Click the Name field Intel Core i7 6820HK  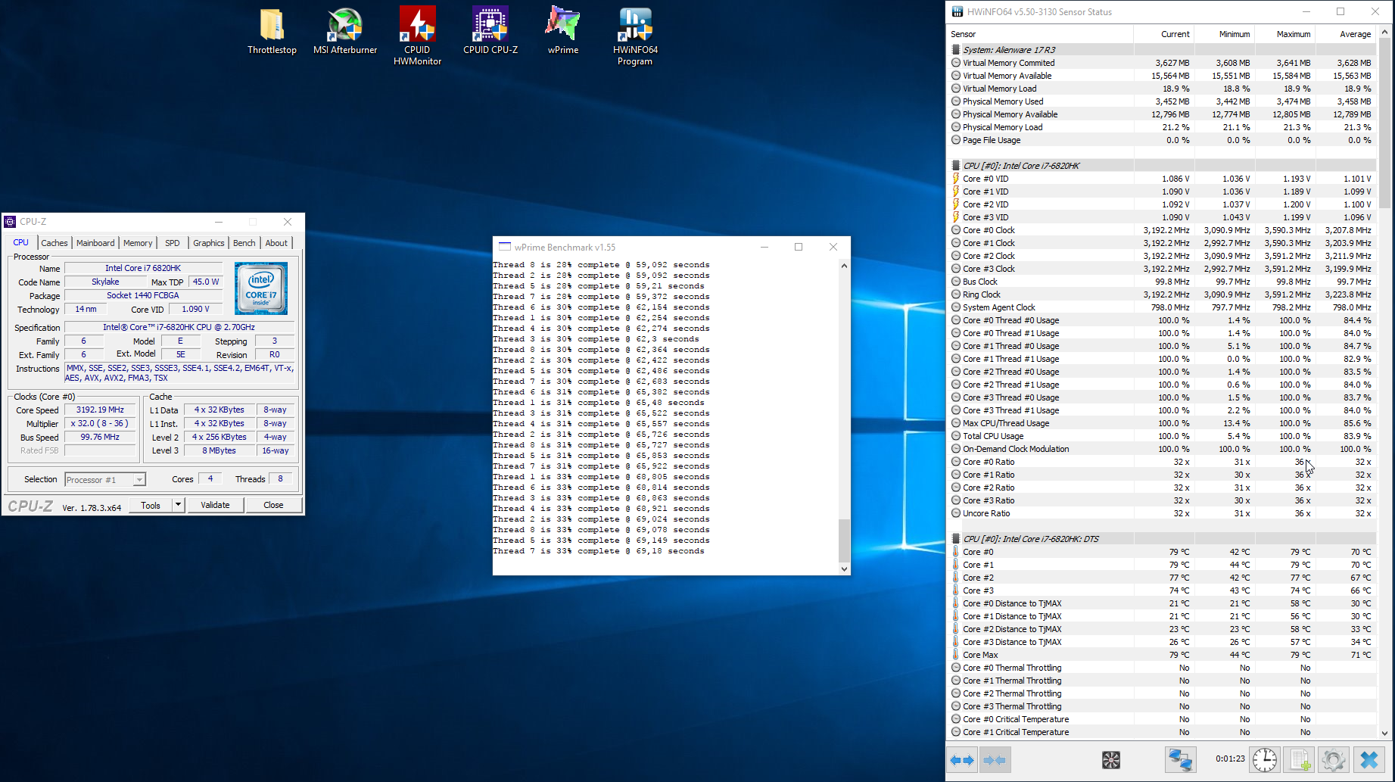143,268
